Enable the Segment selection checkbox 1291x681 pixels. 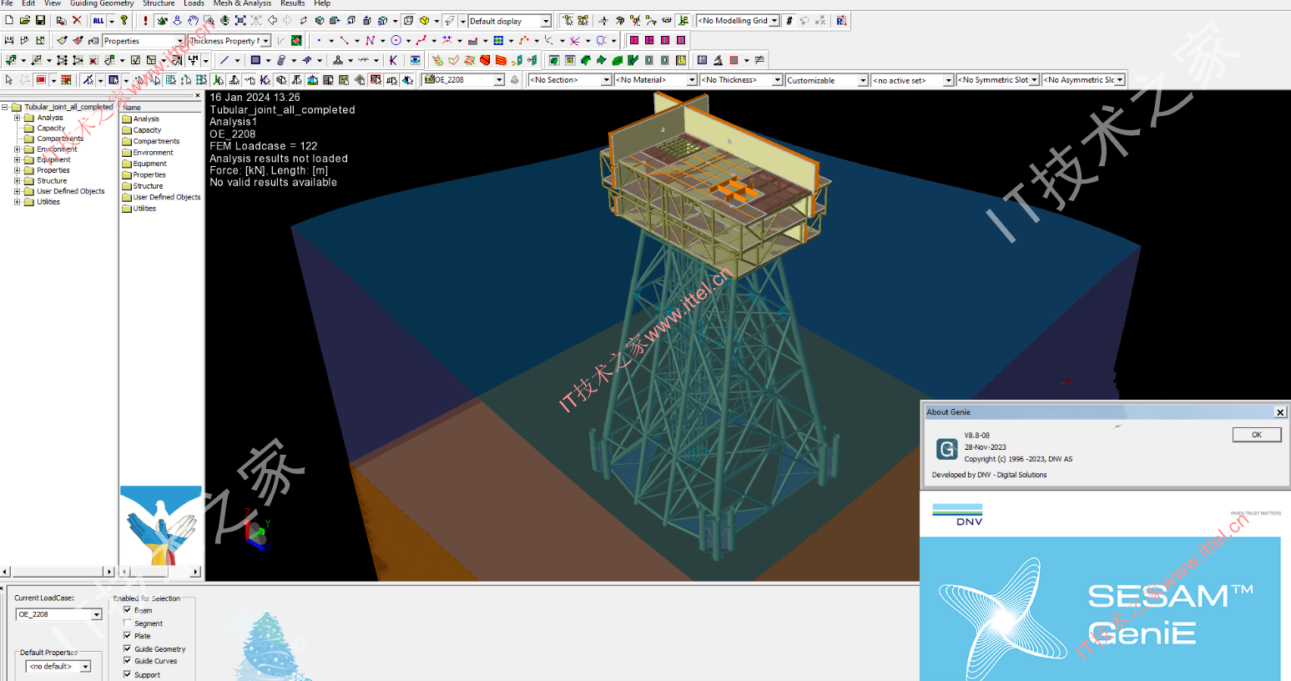[128, 623]
